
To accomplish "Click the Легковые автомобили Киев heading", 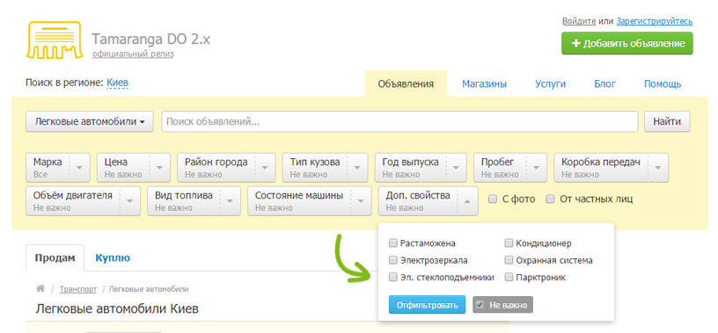I will click(x=117, y=308).
